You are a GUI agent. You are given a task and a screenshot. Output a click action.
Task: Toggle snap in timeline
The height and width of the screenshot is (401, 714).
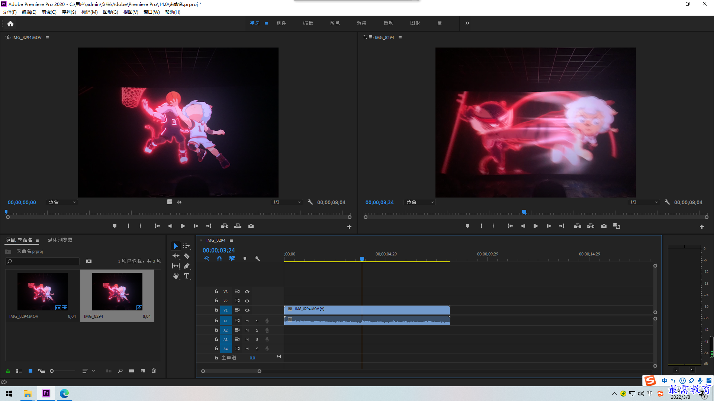coord(219,258)
